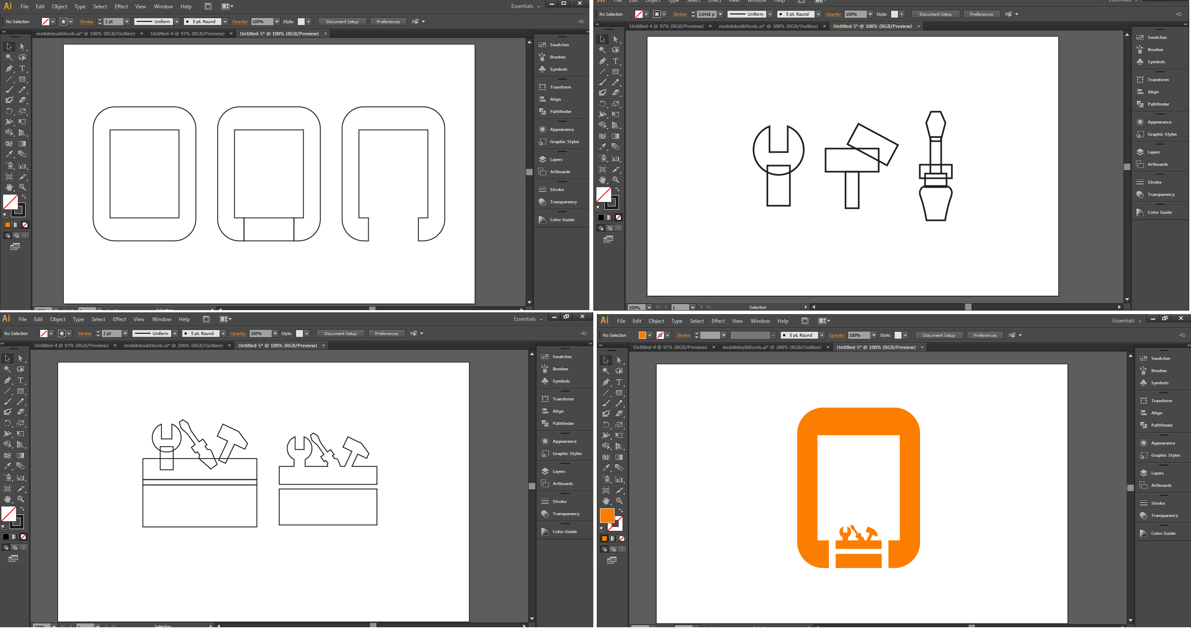Set the None color mode in the phone-outlines window

pyautogui.click(x=25, y=225)
